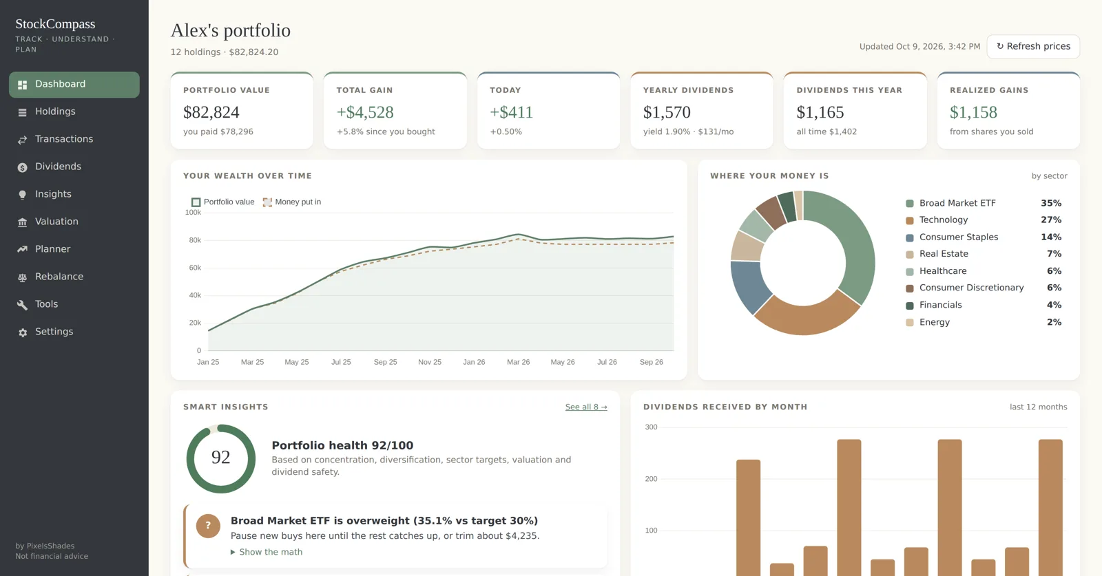The width and height of the screenshot is (1102, 576).
Task: Click the 'by PixelsShades' footer credit
Action: 45,546
